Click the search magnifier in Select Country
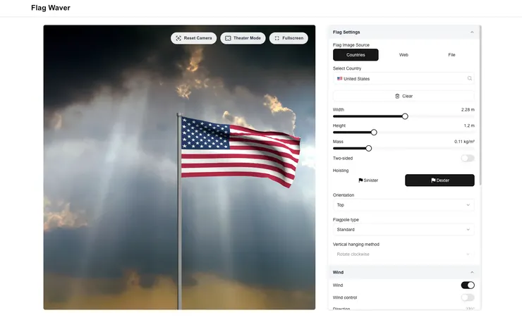Screen dimensions: 522x320 [469, 78]
